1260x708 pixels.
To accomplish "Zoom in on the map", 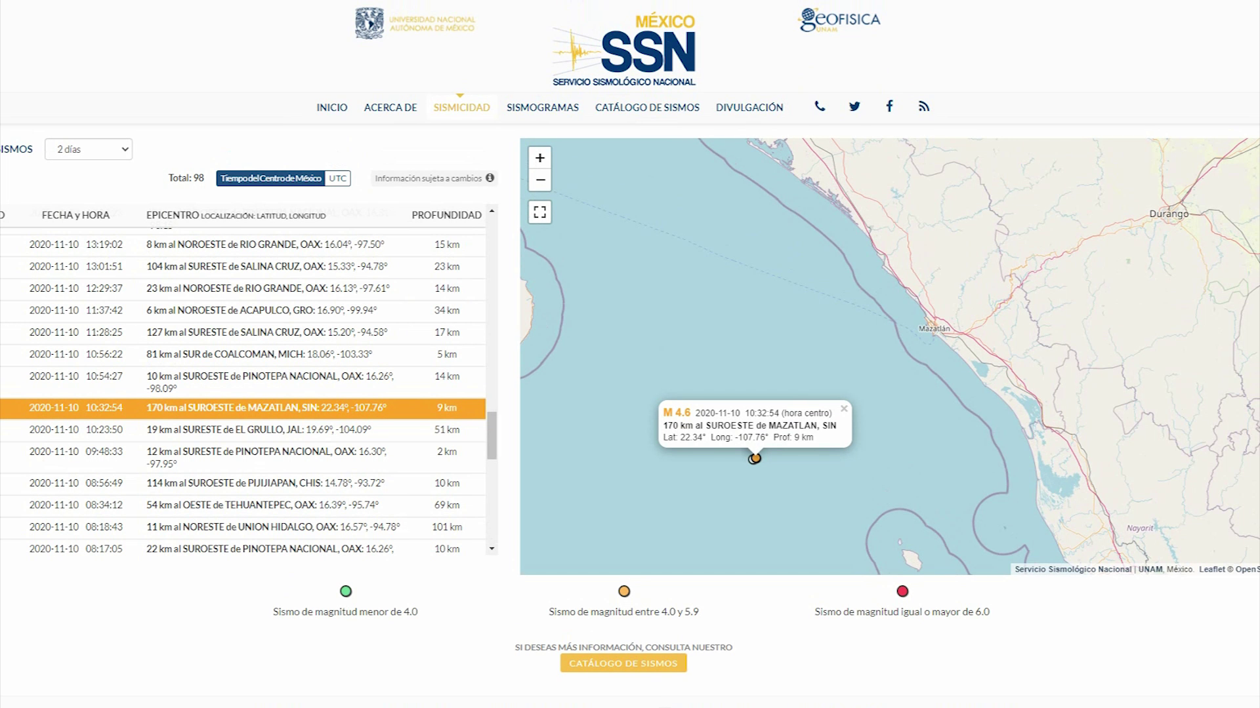I will (x=539, y=158).
